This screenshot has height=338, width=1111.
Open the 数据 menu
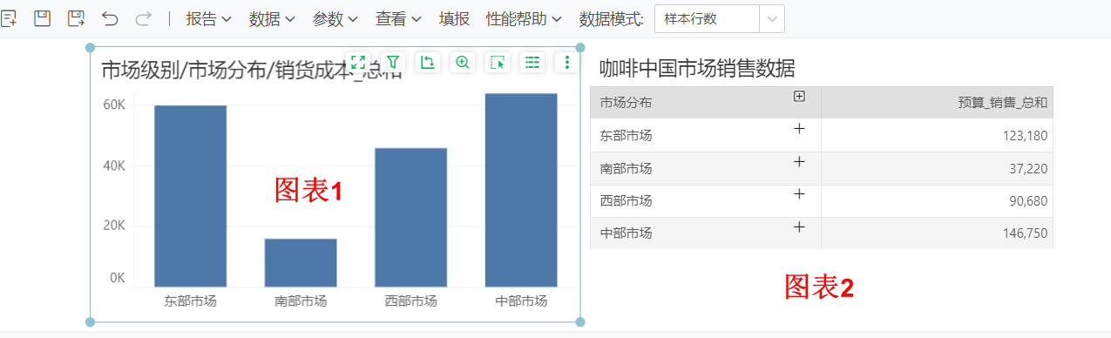pyautogui.click(x=272, y=18)
